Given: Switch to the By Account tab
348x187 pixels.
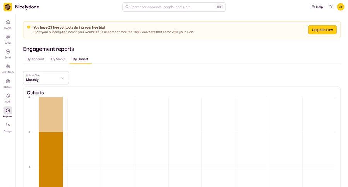Looking at the screenshot, I should pyautogui.click(x=35, y=59).
